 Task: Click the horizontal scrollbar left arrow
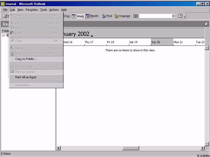tap(59, 148)
